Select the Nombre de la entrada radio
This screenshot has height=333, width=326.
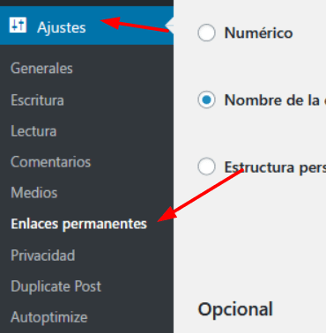pyautogui.click(x=206, y=100)
